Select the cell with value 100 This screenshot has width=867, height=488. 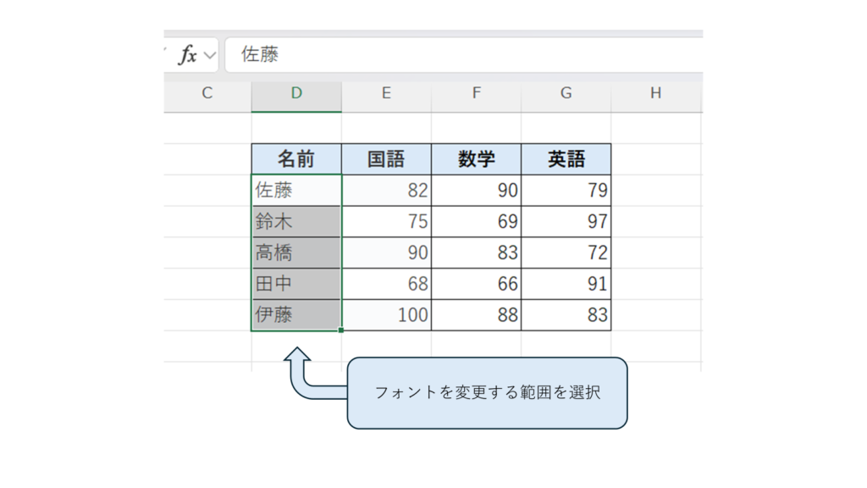coord(386,315)
